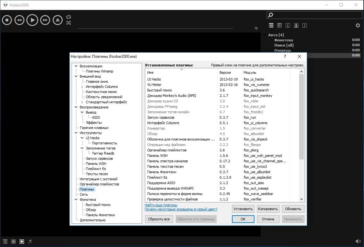Sort plugins by Версия column header
Screen dimensions: 364x247
coord(230,72)
